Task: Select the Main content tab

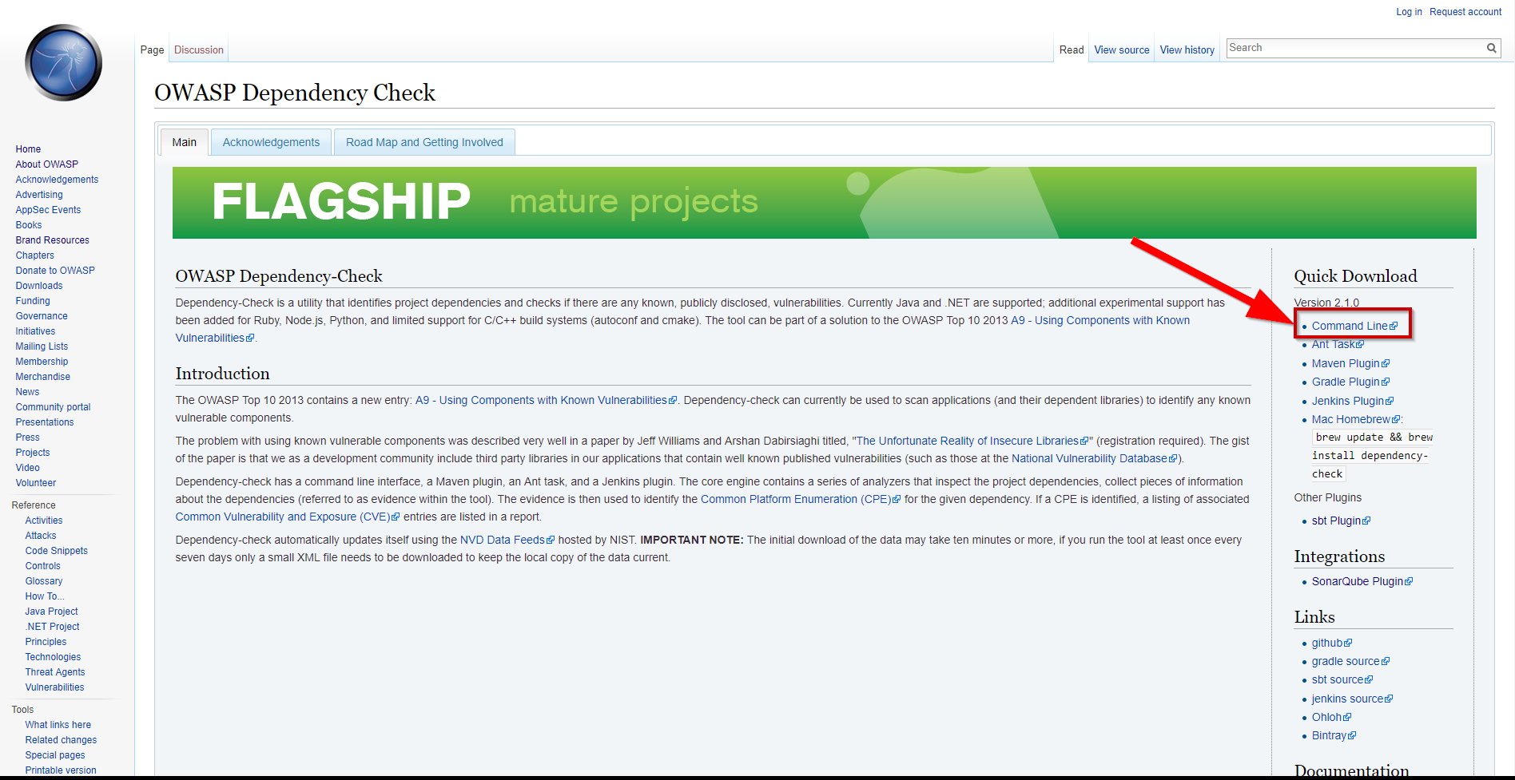Action: 184,142
